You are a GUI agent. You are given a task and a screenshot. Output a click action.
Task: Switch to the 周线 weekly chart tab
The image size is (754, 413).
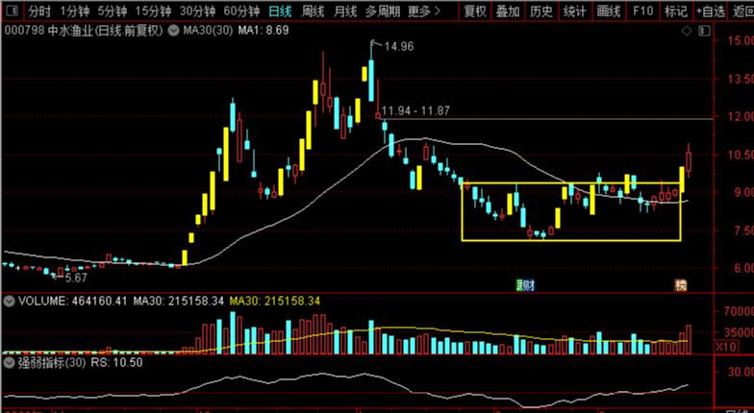pos(313,11)
